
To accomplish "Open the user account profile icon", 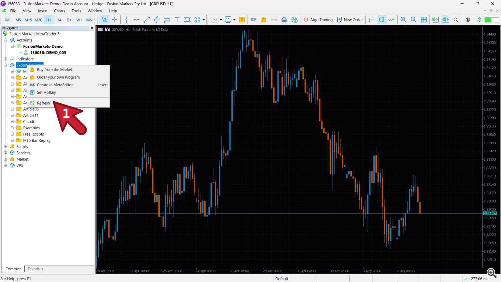I will [468, 20].
